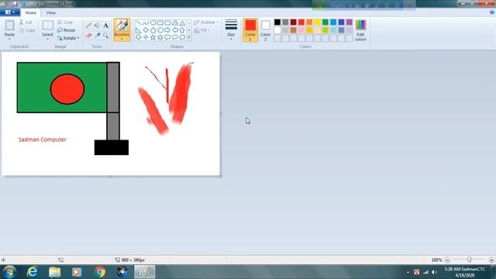Choose the Triangle shape
This screenshot has height=279, width=496.
(182, 22)
